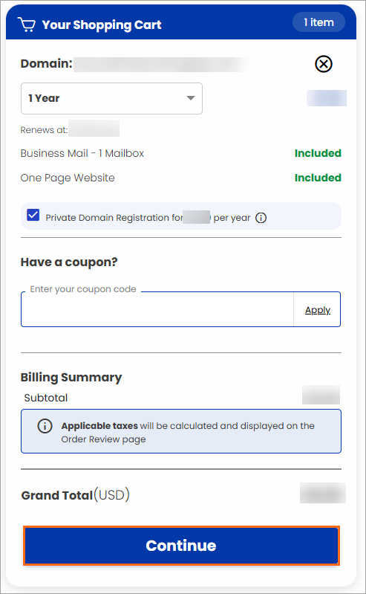This screenshot has width=366, height=594.
Task: Click info icon beside Applicable taxes
Action: point(45,426)
